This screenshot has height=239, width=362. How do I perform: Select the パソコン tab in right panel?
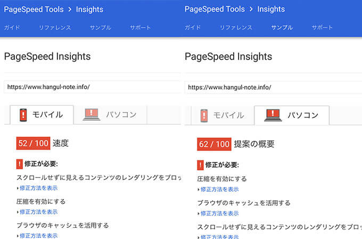(292, 116)
